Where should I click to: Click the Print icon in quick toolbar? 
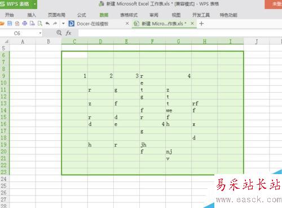pyautogui.click(x=25, y=24)
